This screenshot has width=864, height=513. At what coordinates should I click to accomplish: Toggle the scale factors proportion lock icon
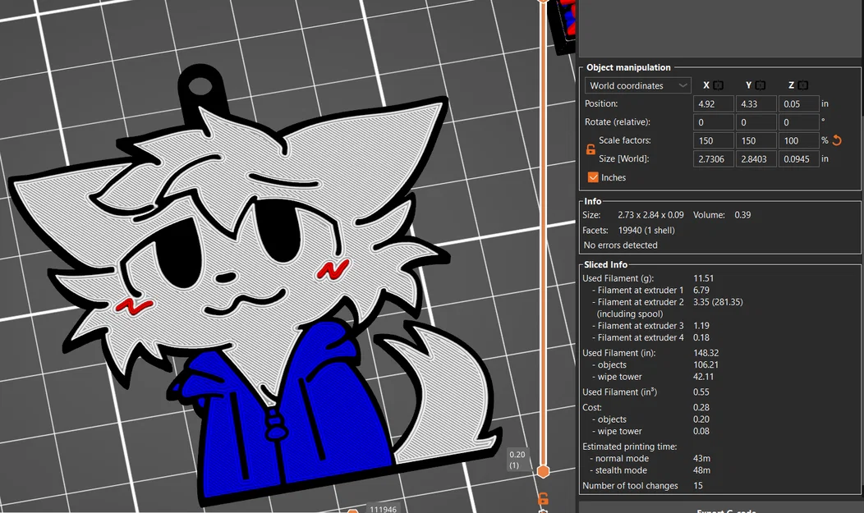coord(591,149)
